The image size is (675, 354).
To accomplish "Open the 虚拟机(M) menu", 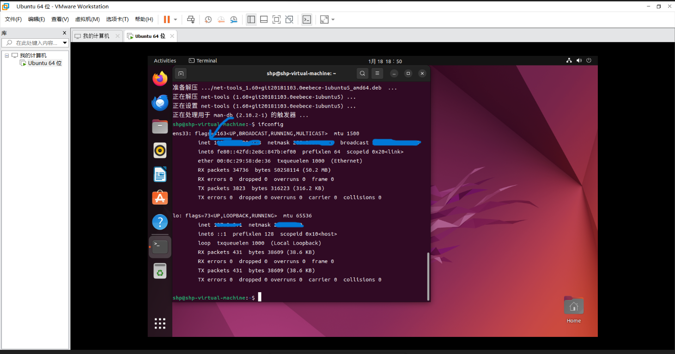I will [x=87, y=19].
